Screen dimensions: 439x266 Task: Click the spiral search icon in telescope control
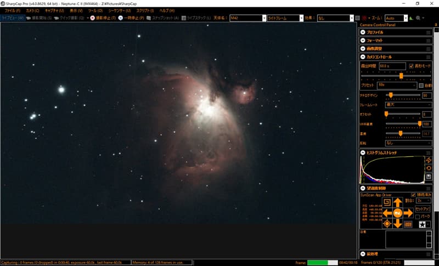tap(386, 202)
